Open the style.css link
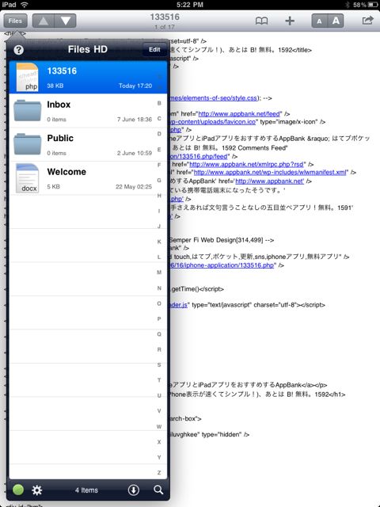This screenshot has height=507, width=380. pos(214,98)
